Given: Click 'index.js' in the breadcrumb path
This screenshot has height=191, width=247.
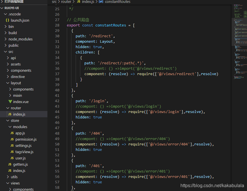Looking at the screenshot, I should pyautogui.click(x=88, y=2).
